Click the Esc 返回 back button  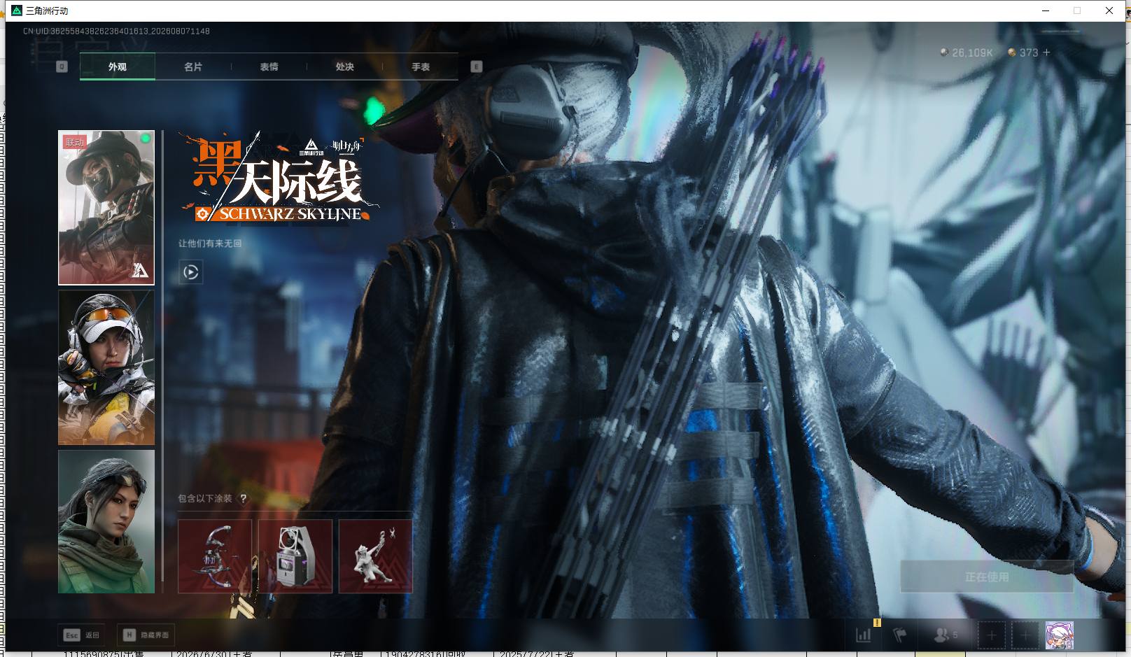[x=82, y=635]
